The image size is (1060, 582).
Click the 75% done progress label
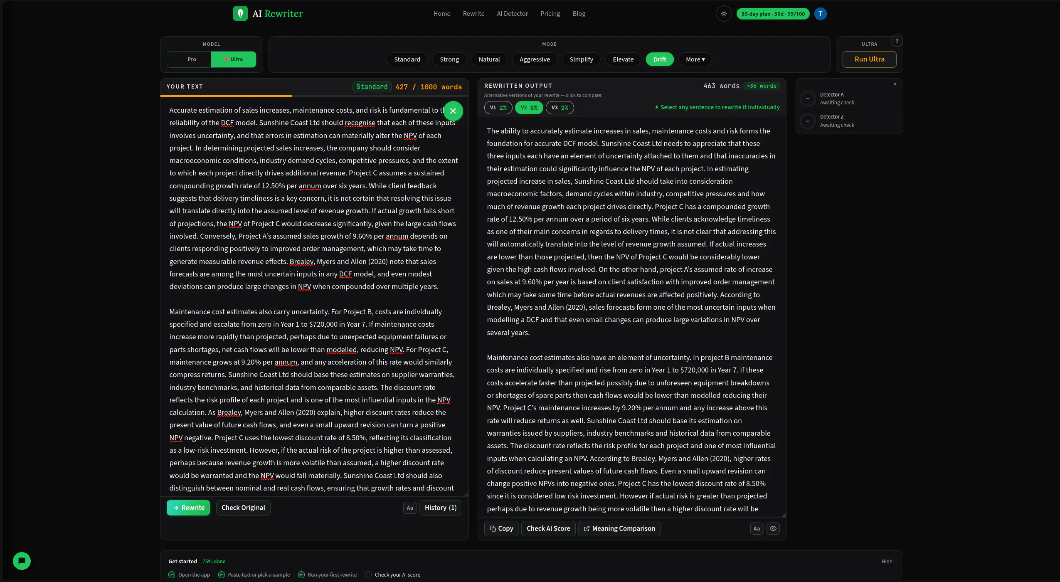pyautogui.click(x=214, y=561)
